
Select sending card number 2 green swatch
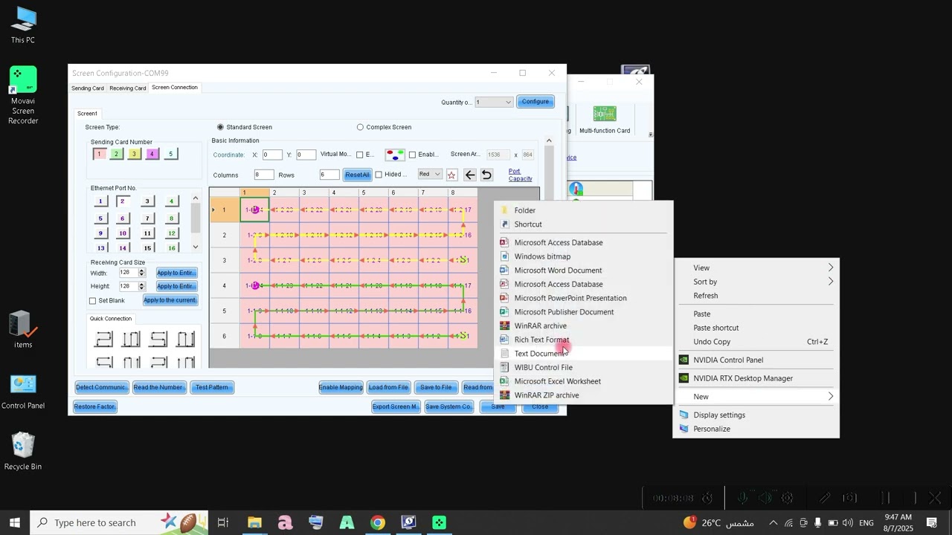pyautogui.click(x=116, y=154)
